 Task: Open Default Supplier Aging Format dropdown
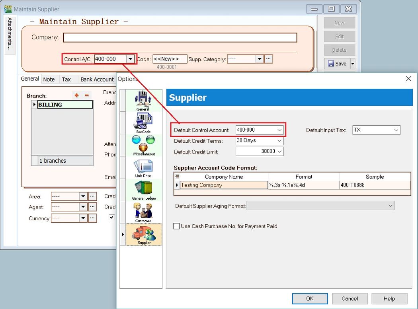pos(390,206)
